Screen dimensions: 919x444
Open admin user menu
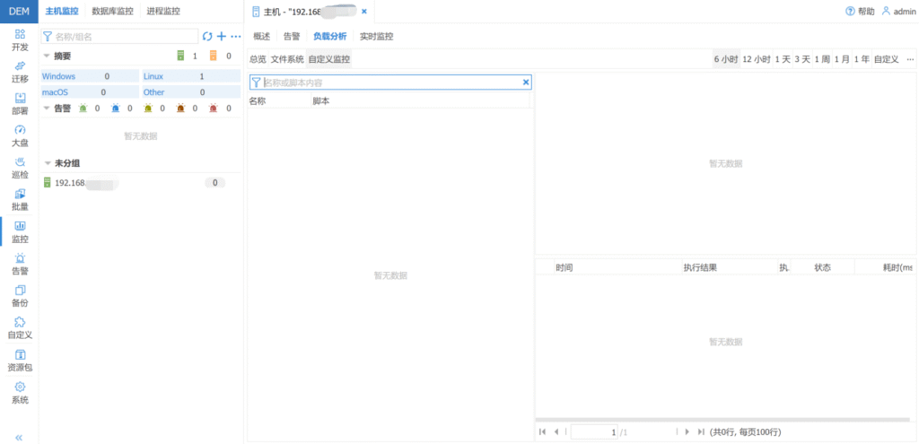tap(897, 12)
